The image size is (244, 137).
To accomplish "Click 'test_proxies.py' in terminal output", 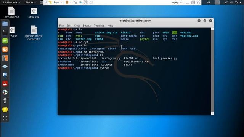I will point(165,58).
